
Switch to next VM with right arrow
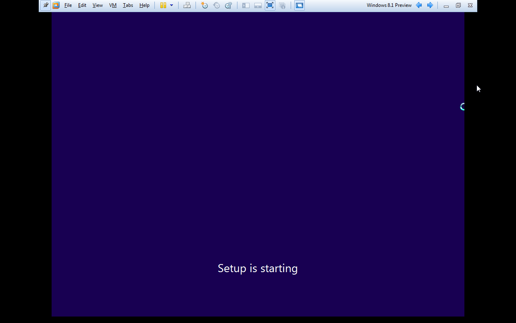coord(430,5)
